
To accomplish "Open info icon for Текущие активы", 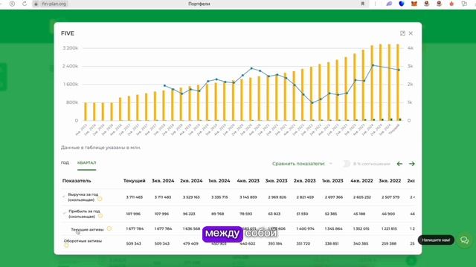I will point(109,228).
